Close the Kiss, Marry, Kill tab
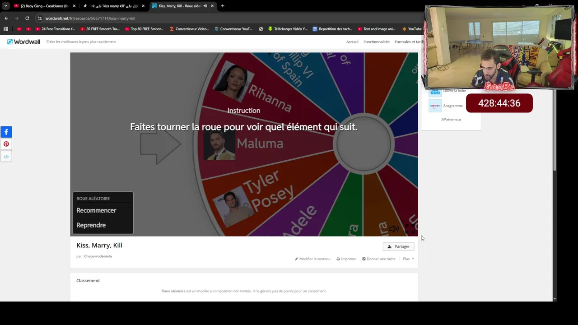The width and height of the screenshot is (578, 325). click(x=212, y=6)
